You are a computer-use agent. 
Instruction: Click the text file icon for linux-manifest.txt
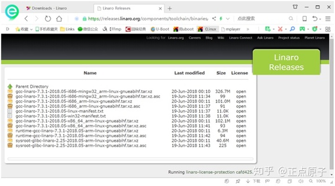(10, 111)
